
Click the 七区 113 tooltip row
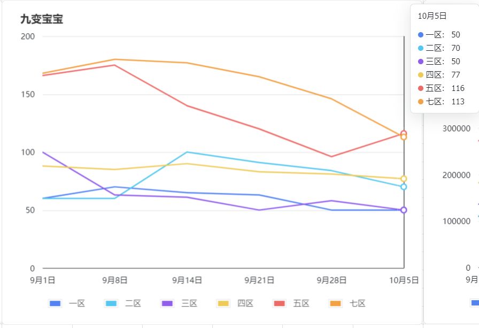tap(441, 102)
